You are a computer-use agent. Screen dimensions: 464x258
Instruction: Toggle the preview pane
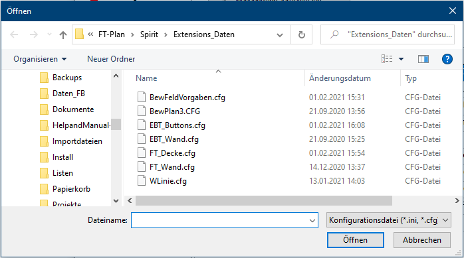coord(423,59)
